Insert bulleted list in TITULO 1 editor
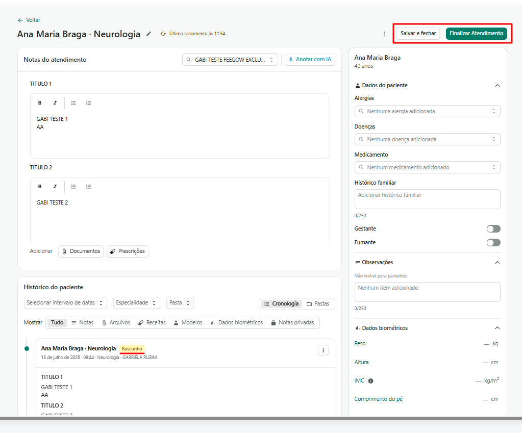Image resolution: width=522 pixels, height=433 pixels. point(73,103)
